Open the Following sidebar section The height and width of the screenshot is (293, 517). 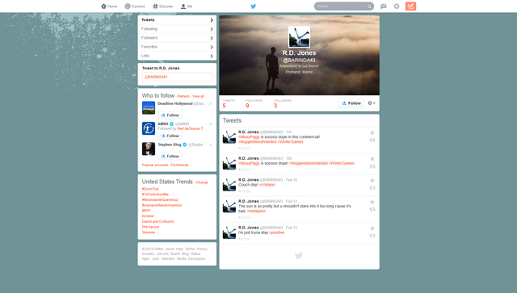click(x=177, y=29)
